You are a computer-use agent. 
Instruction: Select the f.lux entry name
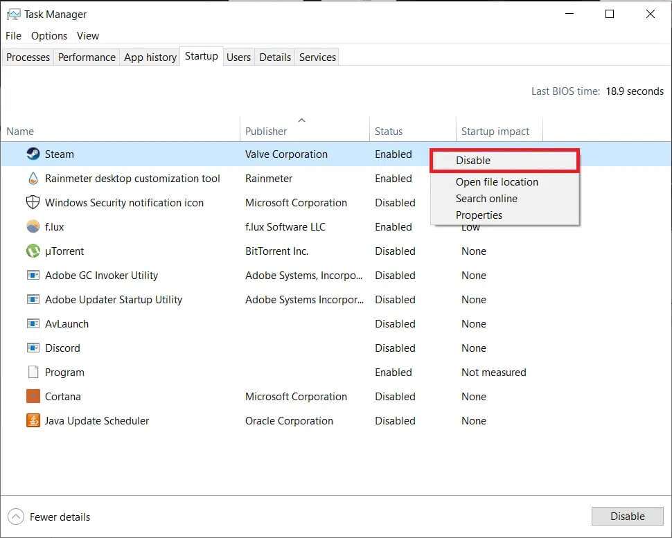tap(54, 226)
